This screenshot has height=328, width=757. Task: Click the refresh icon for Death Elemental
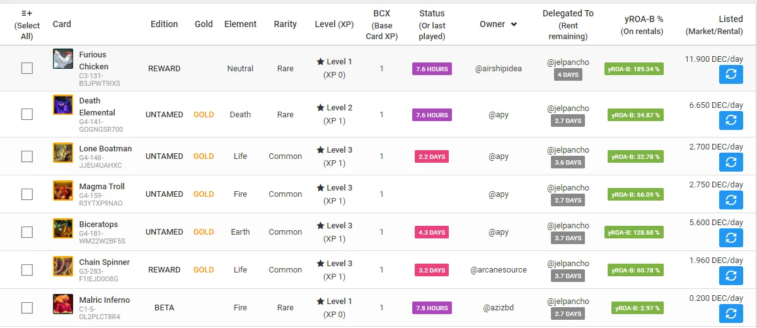pyautogui.click(x=731, y=120)
